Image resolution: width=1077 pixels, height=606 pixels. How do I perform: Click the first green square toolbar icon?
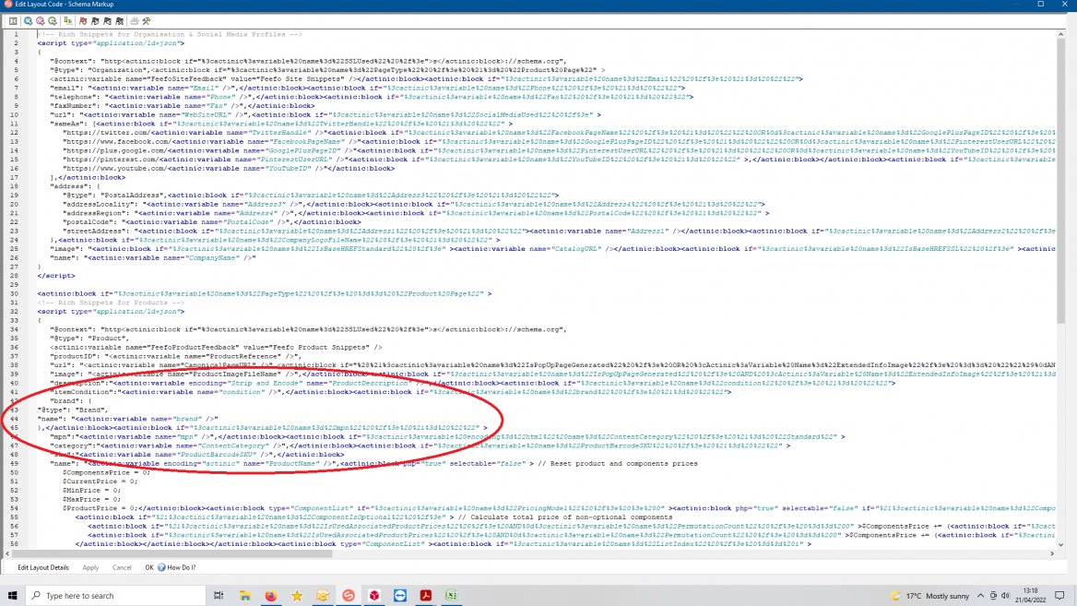click(13, 20)
